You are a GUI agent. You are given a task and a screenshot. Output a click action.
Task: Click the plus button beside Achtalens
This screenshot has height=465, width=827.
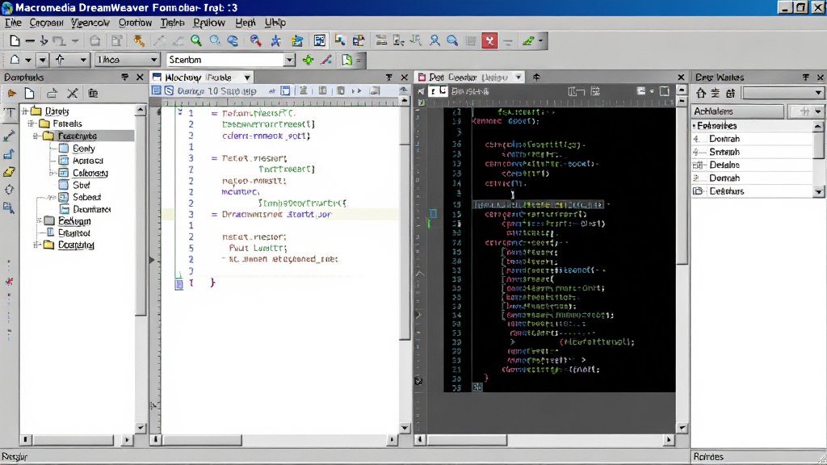point(804,111)
